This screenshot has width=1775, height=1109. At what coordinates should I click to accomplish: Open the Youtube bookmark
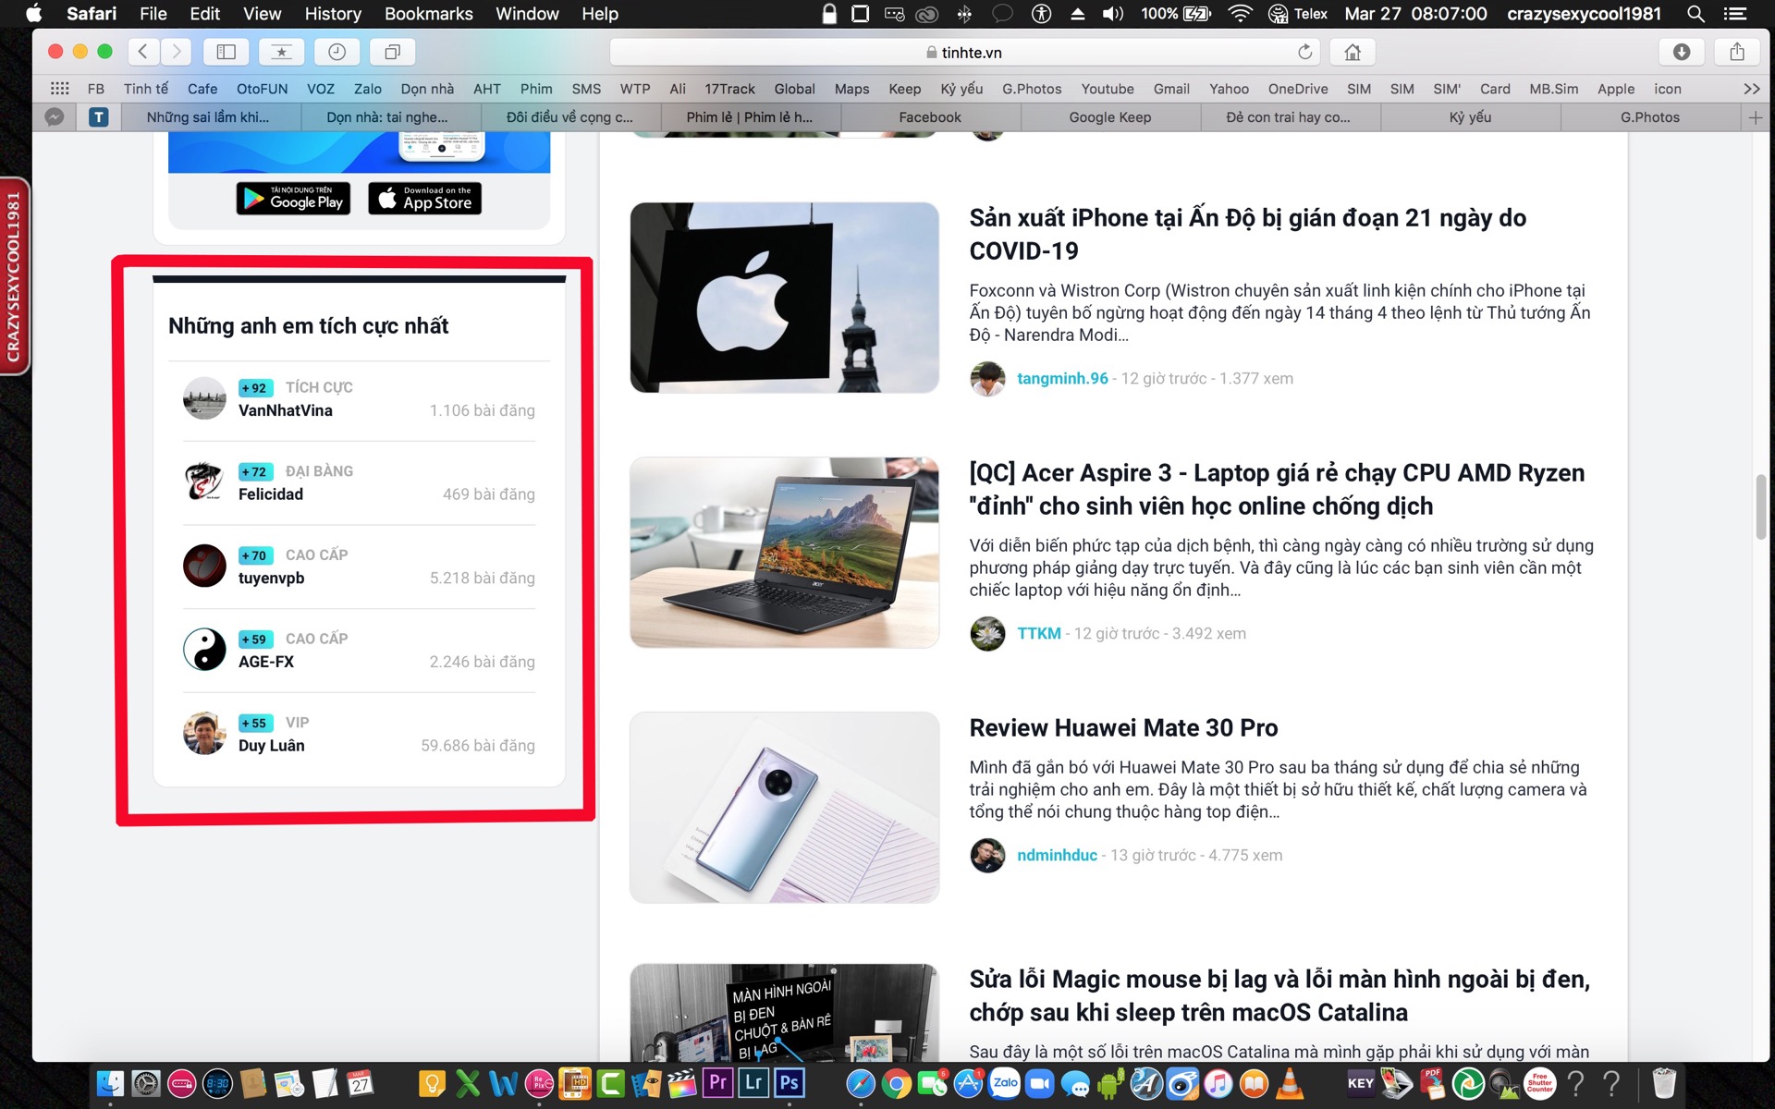click(1108, 89)
